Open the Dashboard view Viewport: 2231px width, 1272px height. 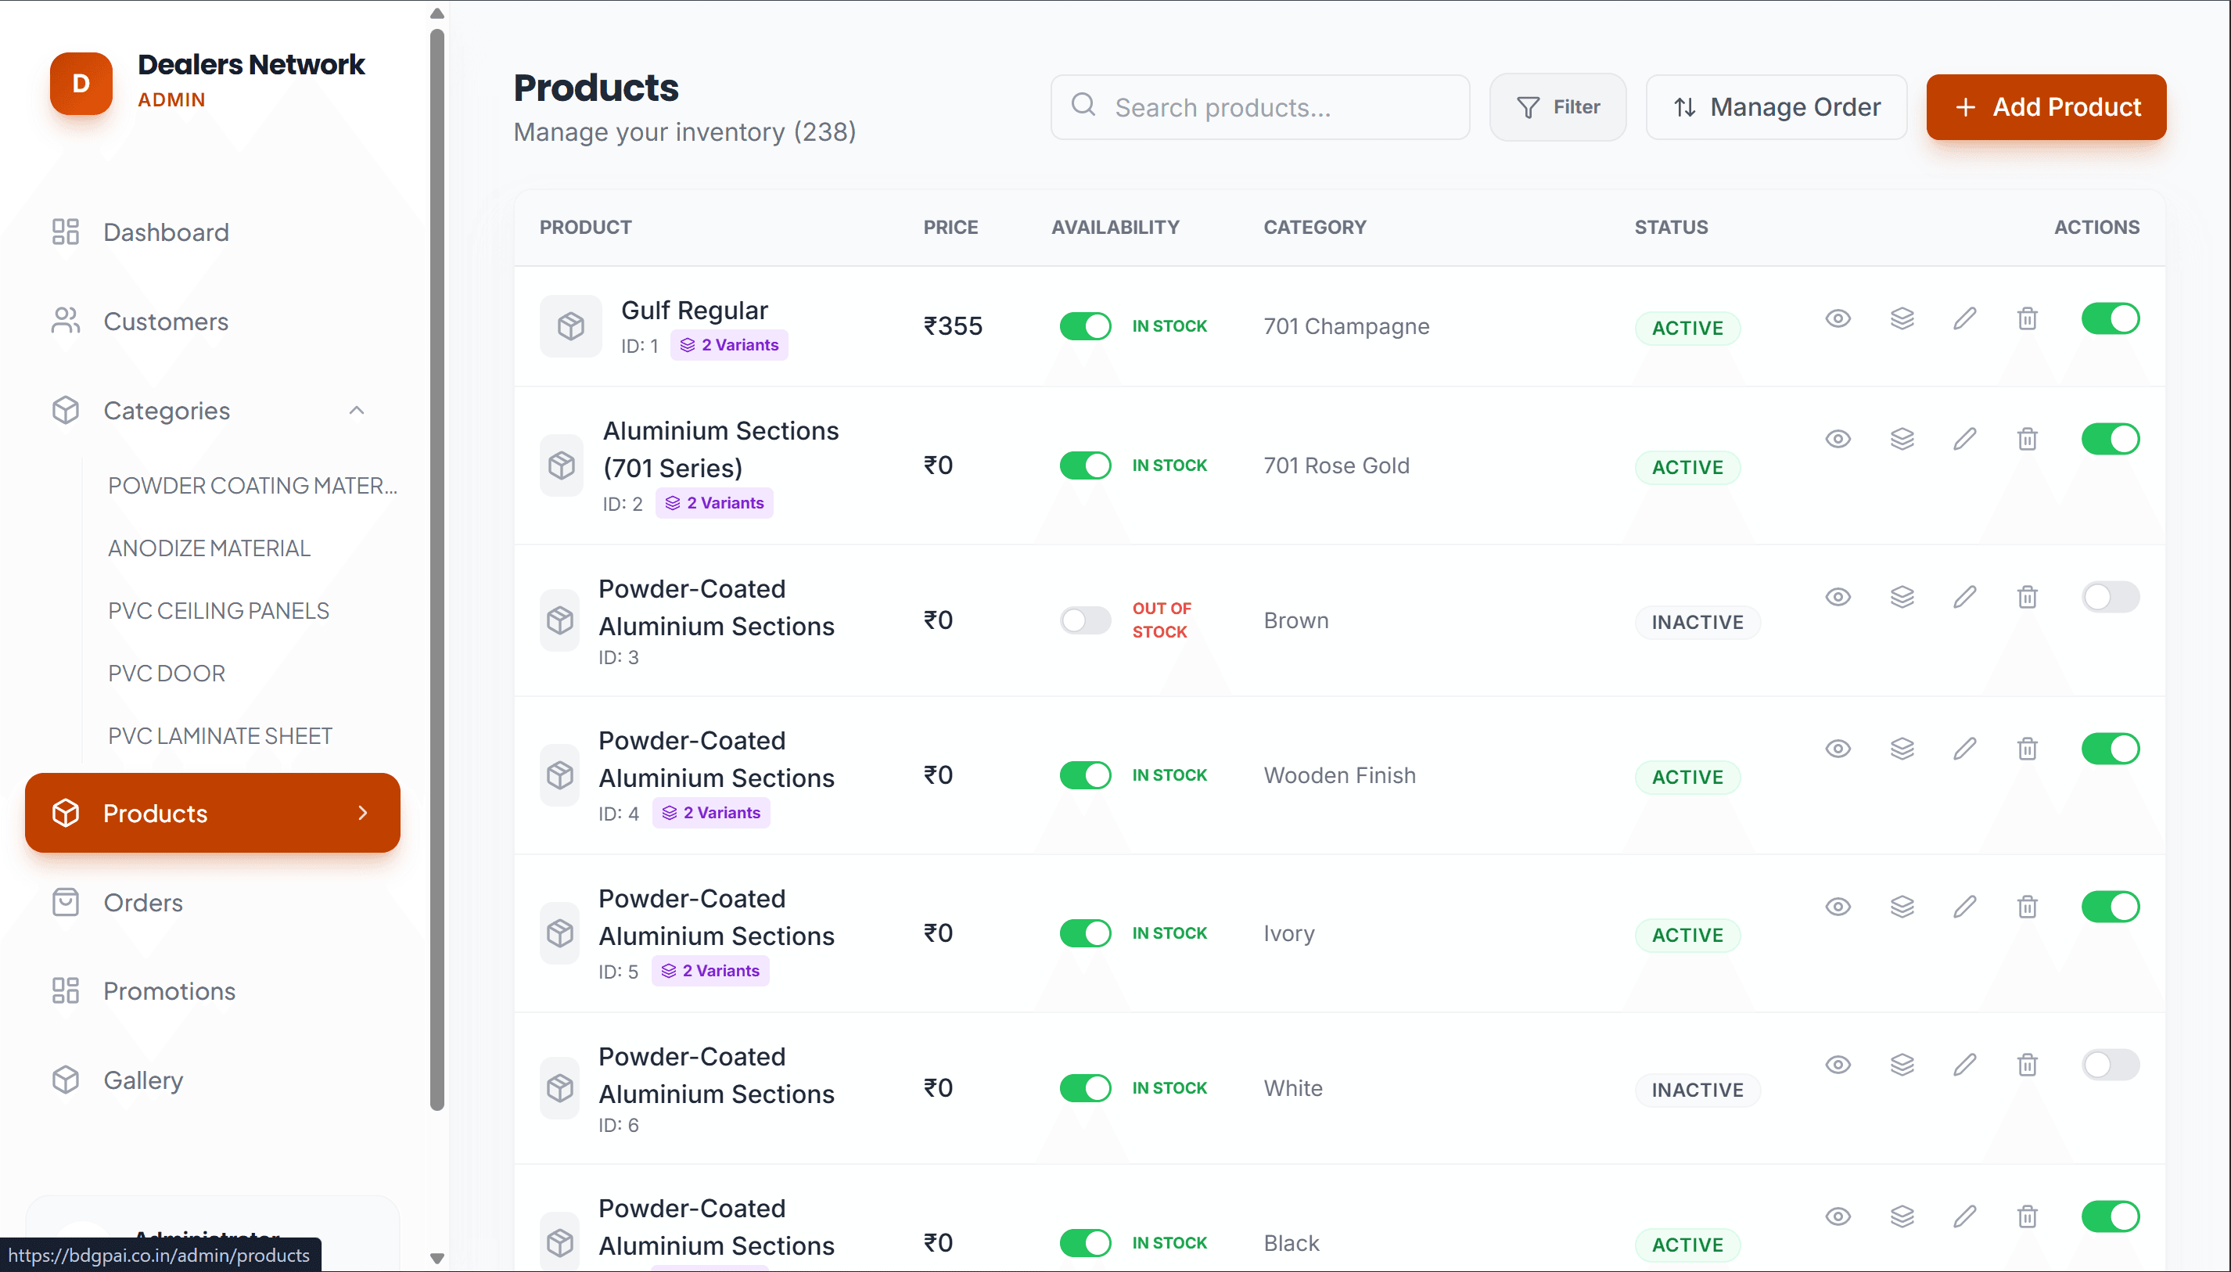[x=166, y=232]
